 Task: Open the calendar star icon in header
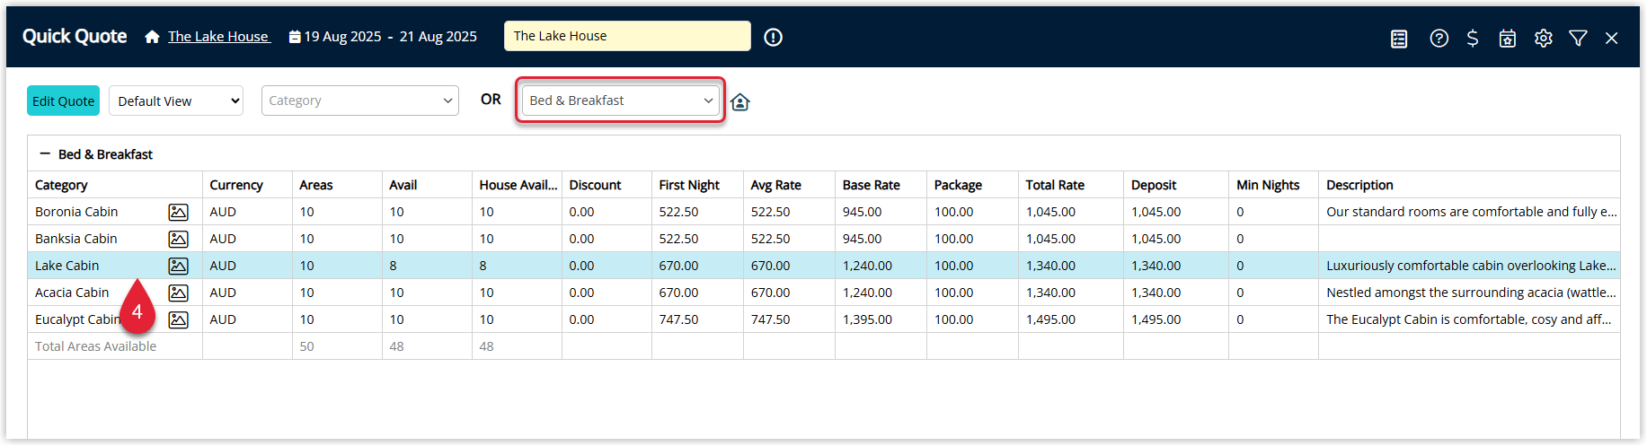click(1508, 38)
